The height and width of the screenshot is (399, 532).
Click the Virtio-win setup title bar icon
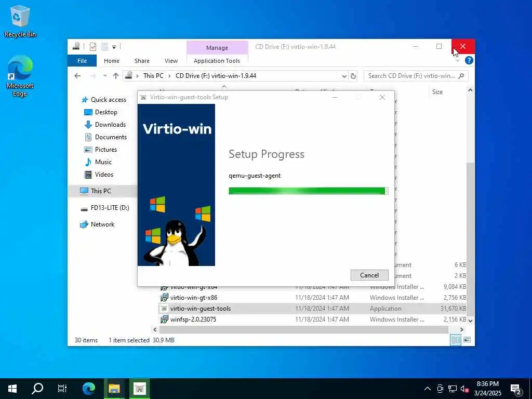tap(143, 97)
